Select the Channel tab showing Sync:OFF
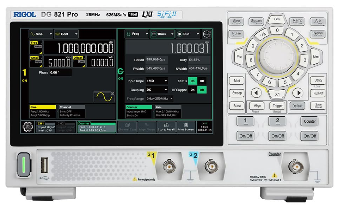 coord(72,111)
